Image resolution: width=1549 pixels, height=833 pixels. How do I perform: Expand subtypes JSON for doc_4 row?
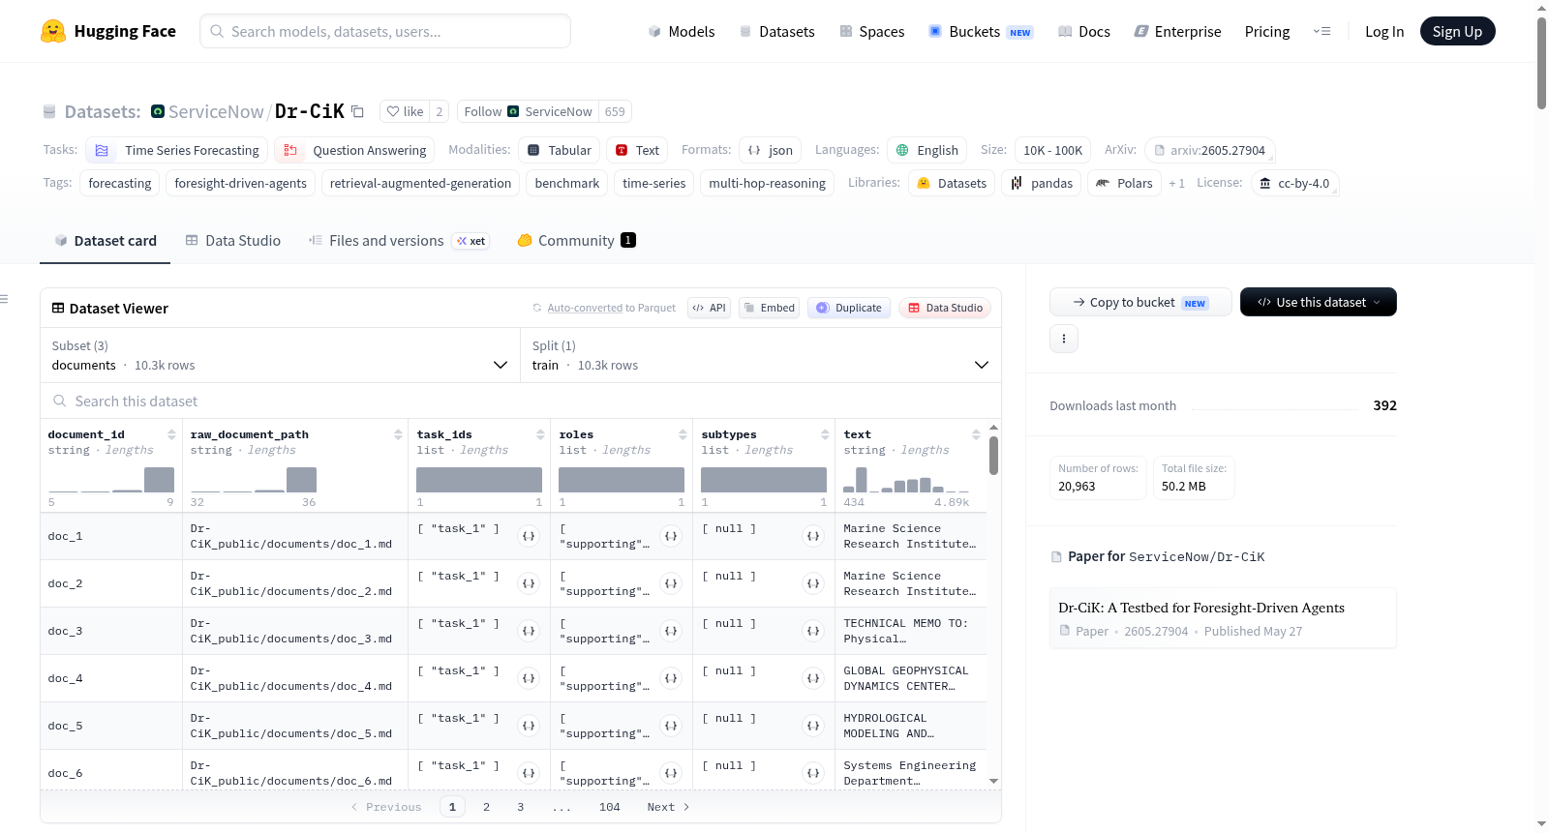813,678
